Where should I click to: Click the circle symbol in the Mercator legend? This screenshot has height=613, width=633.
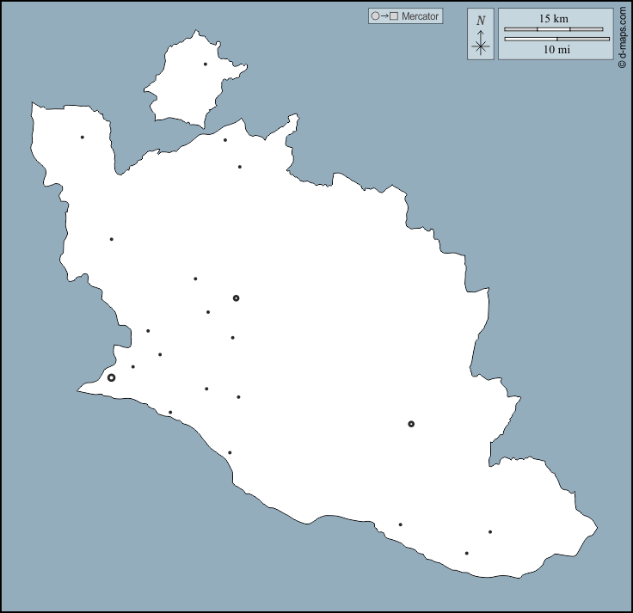375,16
